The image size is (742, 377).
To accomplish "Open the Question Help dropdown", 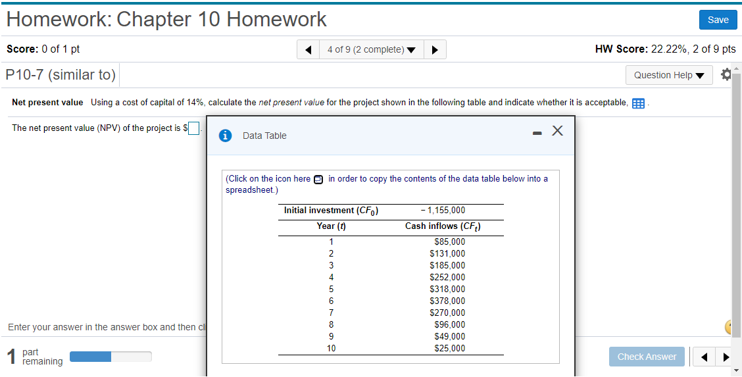I will tap(669, 75).
